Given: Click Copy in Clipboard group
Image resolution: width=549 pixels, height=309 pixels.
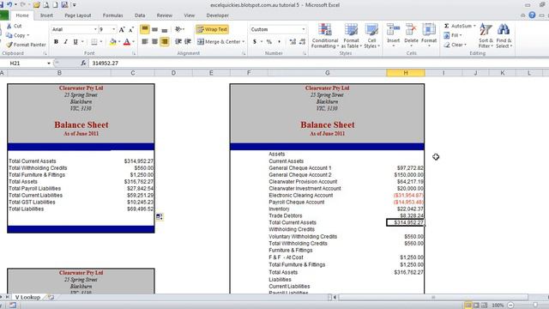Looking at the screenshot, I should pyautogui.click(x=16, y=35).
